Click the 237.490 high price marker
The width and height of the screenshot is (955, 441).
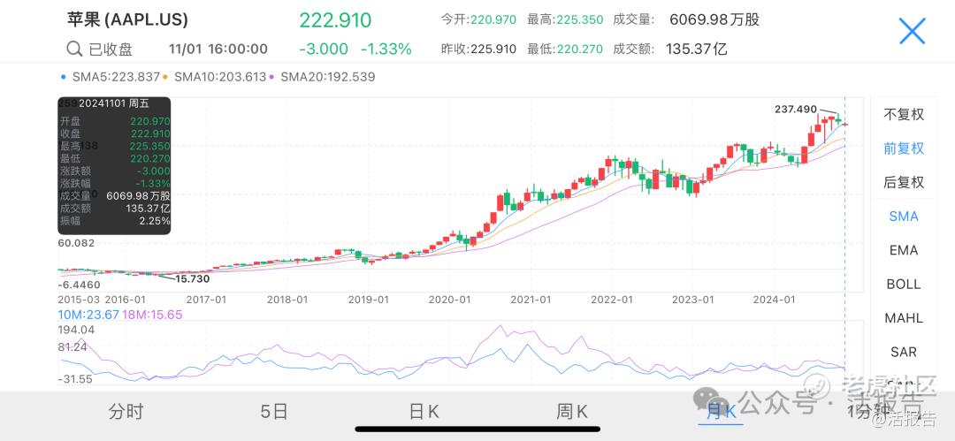(796, 109)
